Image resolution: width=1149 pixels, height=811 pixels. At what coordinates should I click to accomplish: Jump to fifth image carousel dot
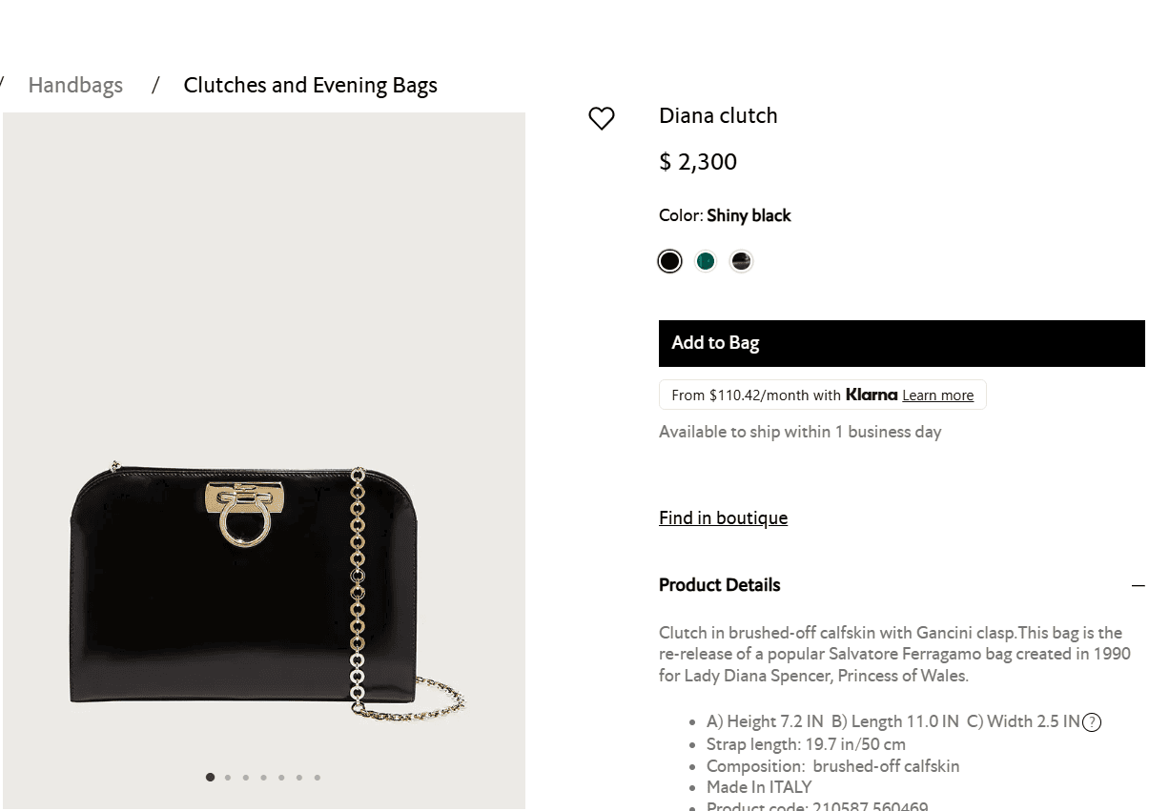[281, 777]
